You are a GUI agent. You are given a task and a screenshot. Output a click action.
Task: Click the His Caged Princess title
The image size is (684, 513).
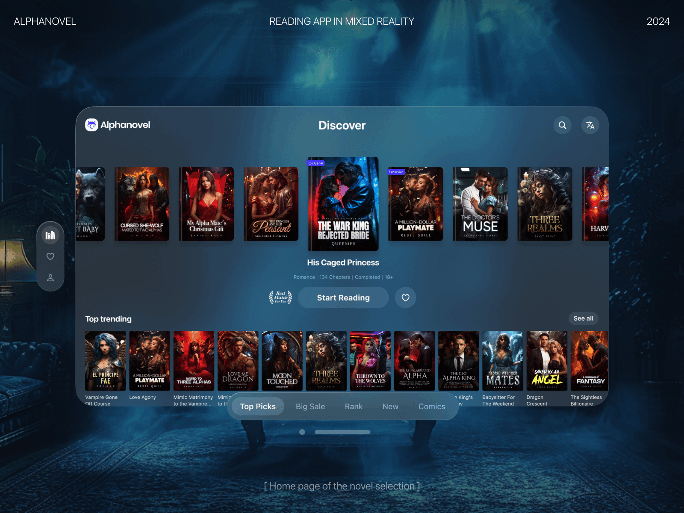coord(343,262)
